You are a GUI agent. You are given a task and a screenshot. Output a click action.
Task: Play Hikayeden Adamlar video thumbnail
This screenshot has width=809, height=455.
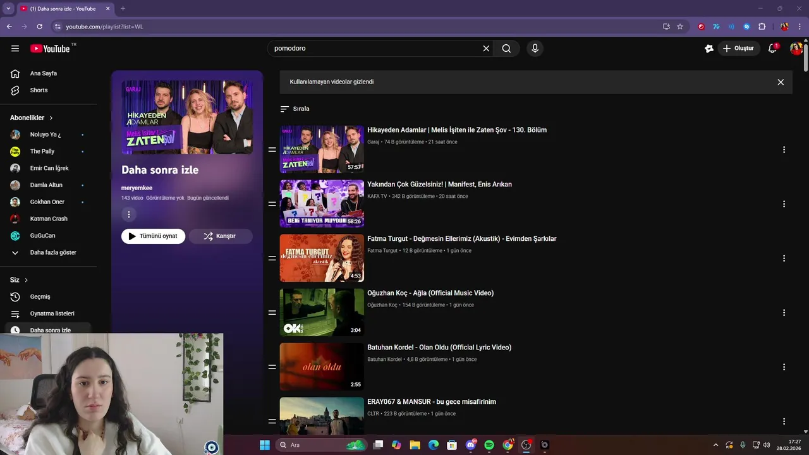coord(322,149)
